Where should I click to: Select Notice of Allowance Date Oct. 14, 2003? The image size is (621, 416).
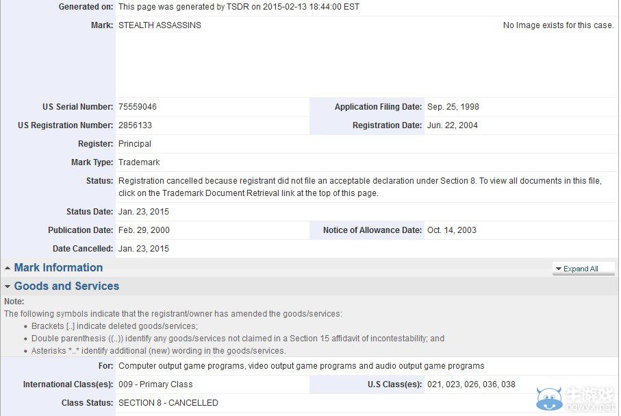click(x=452, y=230)
